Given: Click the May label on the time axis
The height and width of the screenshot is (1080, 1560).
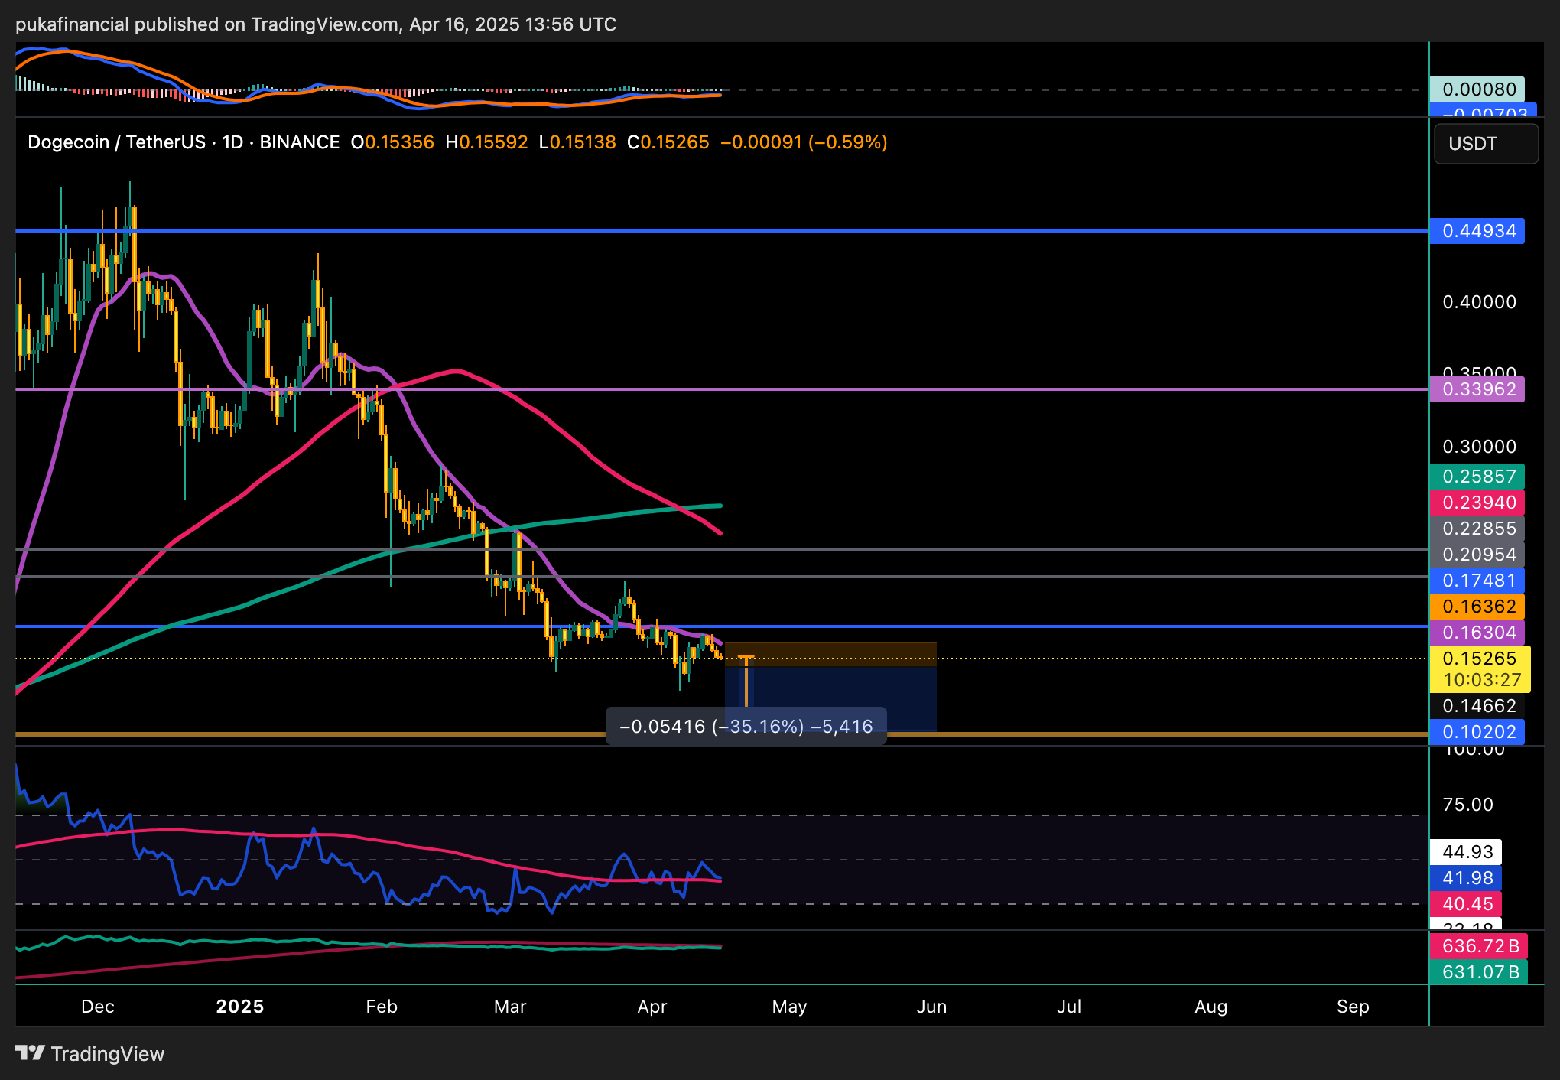Looking at the screenshot, I should [789, 1007].
